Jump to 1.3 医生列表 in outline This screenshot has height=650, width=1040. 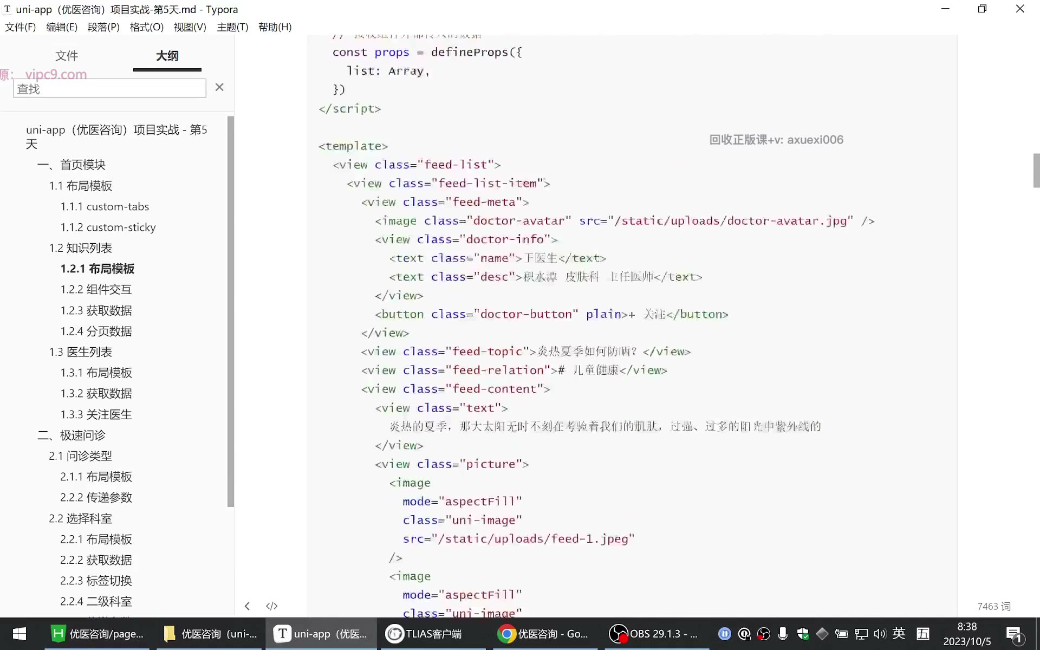click(81, 352)
